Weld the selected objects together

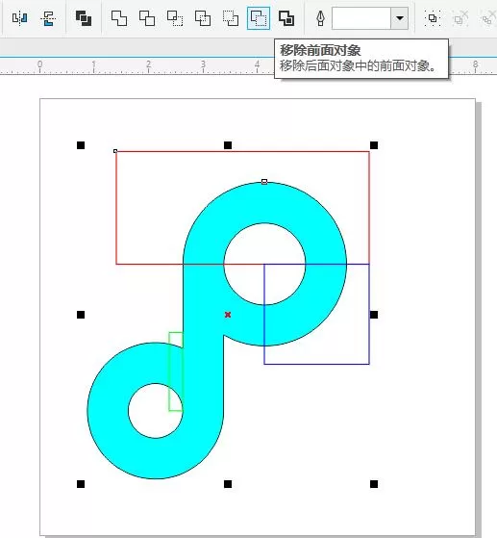119,18
